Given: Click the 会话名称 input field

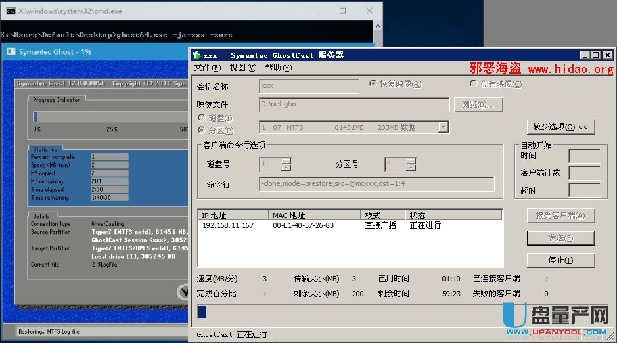Looking at the screenshot, I should (309, 86).
